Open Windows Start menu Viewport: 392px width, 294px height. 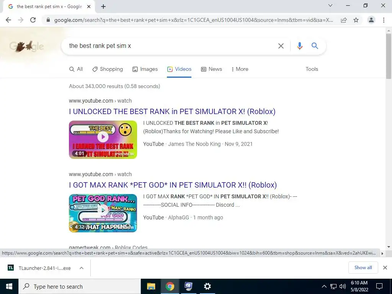click(9, 286)
